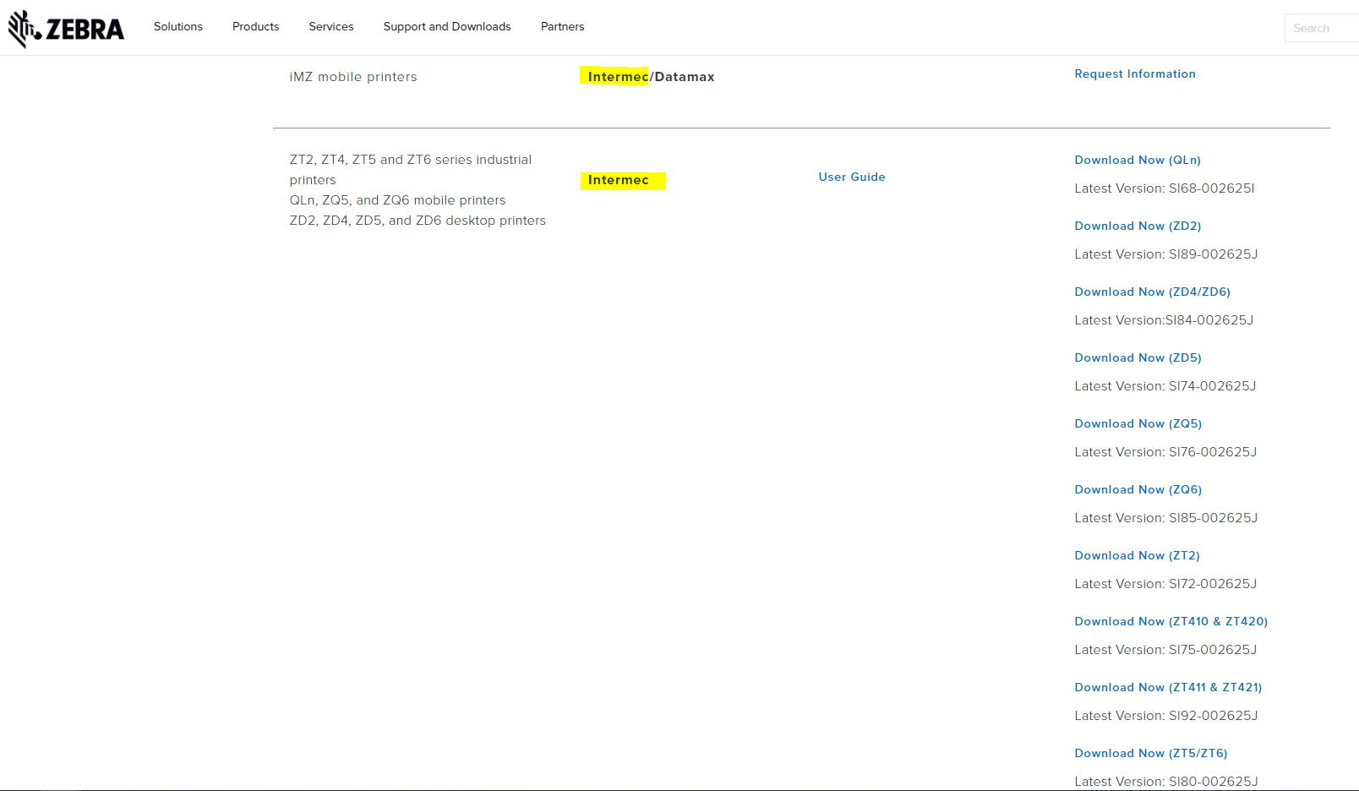Open the Solutions menu
Image resolution: width=1359 pixels, height=791 pixels.
tap(177, 27)
